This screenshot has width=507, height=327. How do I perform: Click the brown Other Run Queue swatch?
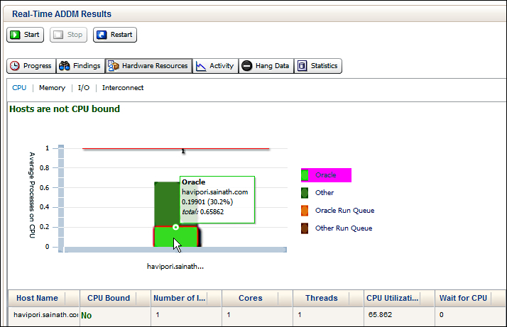(305, 228)
